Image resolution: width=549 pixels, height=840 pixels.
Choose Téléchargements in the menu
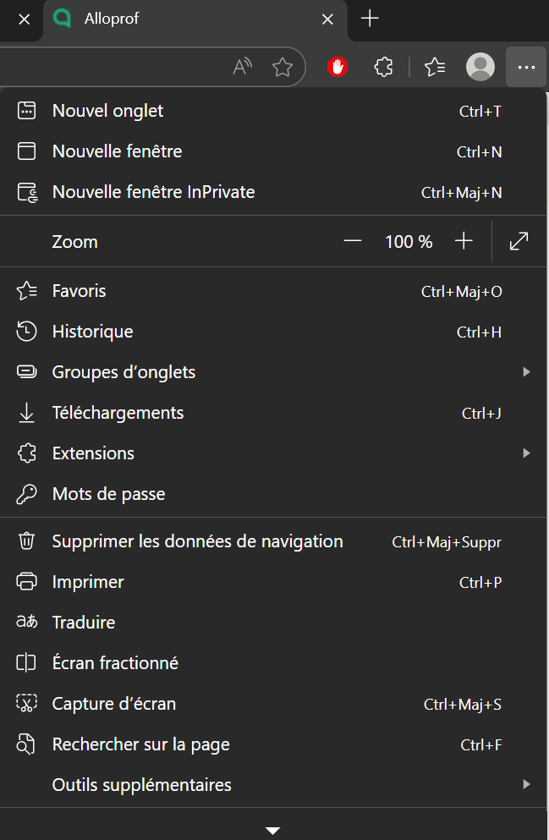118,413
